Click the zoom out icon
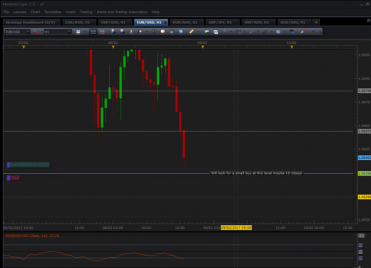Screen dimensions: 371x268 pos(122,31)
